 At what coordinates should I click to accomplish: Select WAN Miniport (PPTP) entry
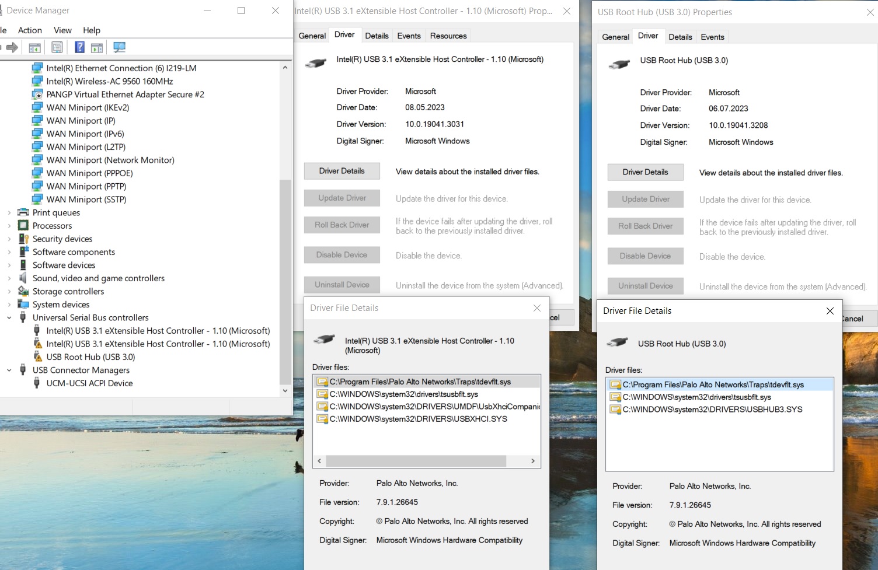pyautogui.click(x=86, y=186)
